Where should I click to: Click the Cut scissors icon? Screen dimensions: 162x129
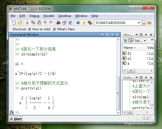[27, 23]
